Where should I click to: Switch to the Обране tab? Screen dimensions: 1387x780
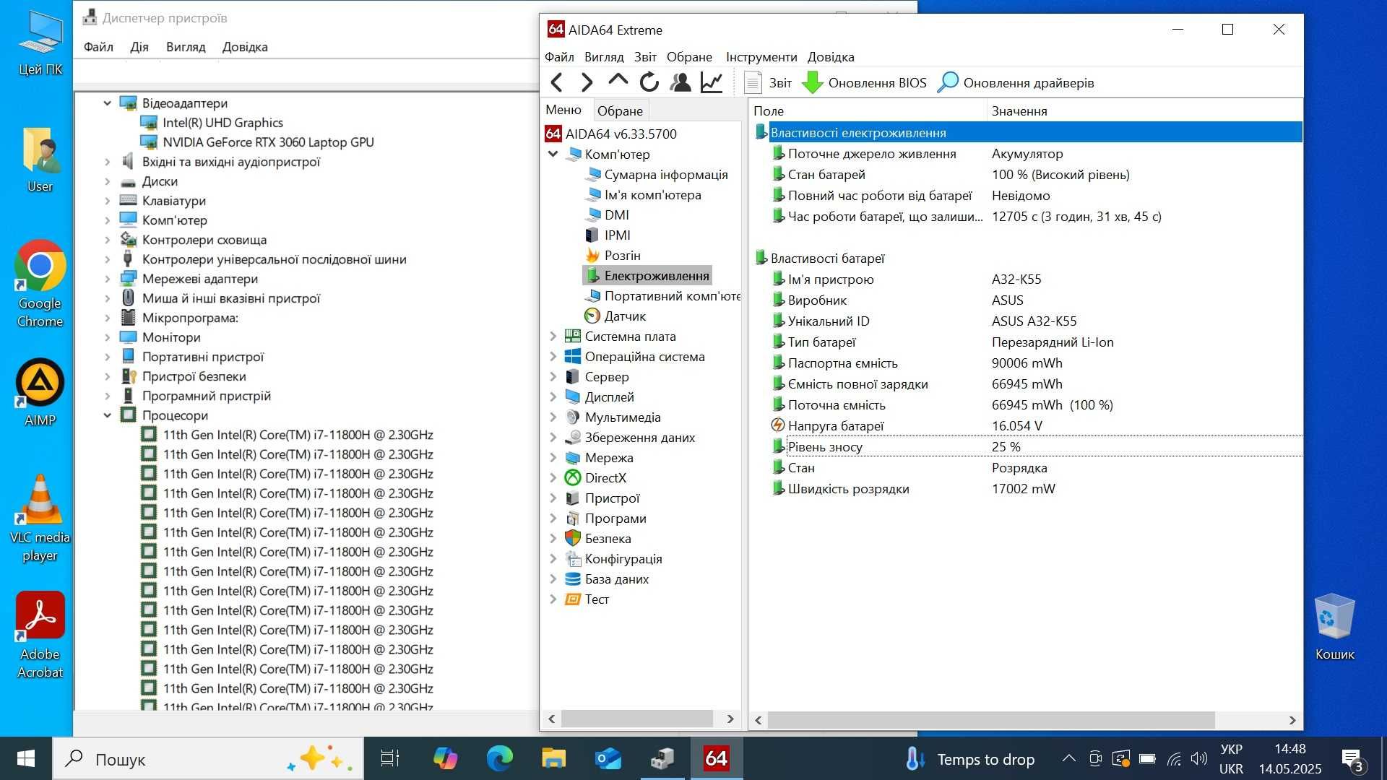click(x=620, y=110)
